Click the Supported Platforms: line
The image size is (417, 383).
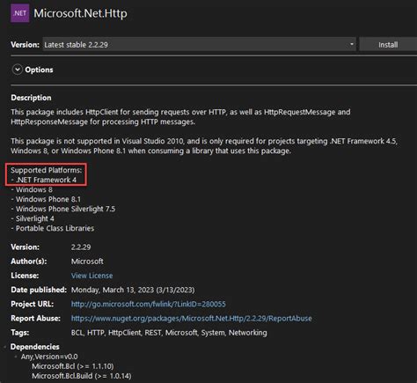coord(47,170)
